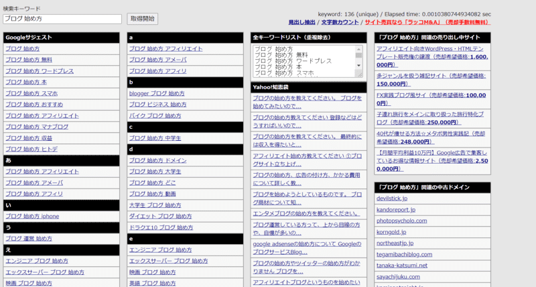Open the ブログ 始め方 収益 suggestion

pyautogui.click(x=29, y=138)
